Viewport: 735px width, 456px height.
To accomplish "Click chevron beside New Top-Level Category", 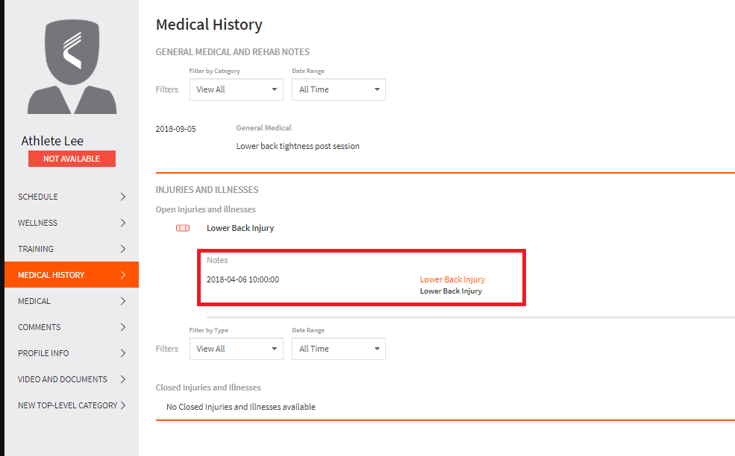I will point(123,405).
